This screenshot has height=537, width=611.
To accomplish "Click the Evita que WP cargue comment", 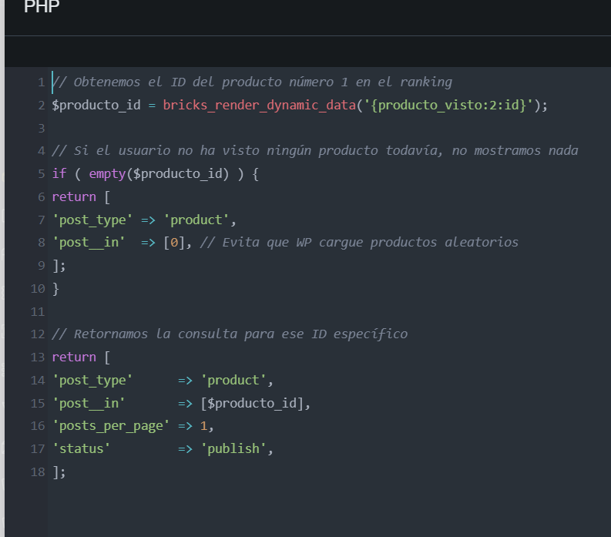I will click(x=359, y=243).
